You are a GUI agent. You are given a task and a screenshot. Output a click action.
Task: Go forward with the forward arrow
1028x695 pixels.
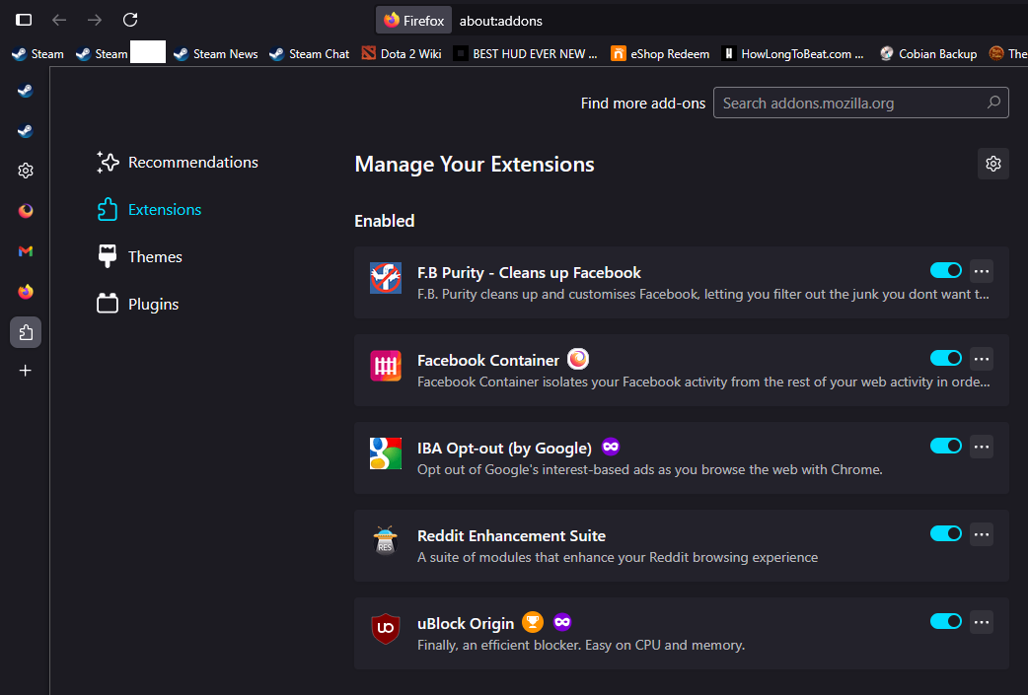pyautogui.click(x=95, y=20)
